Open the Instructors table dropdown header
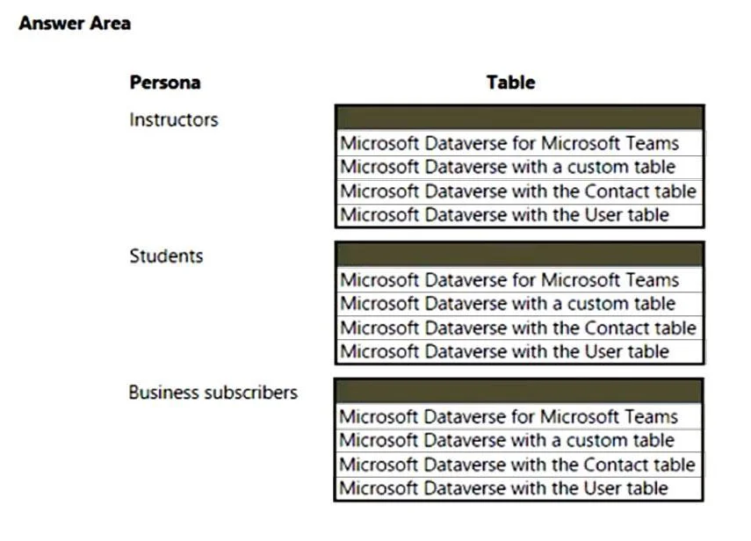Image resolution: width=751 pixels, height=541 pixels. coord(520,118)
